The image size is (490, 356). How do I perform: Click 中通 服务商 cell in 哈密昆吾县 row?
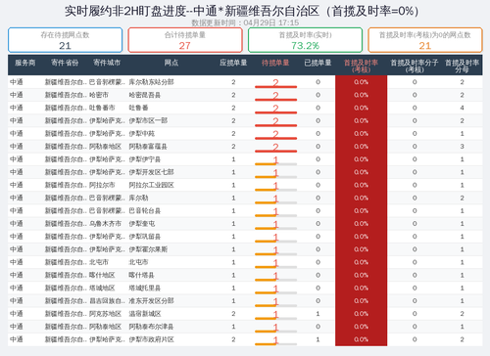[17, 95]
